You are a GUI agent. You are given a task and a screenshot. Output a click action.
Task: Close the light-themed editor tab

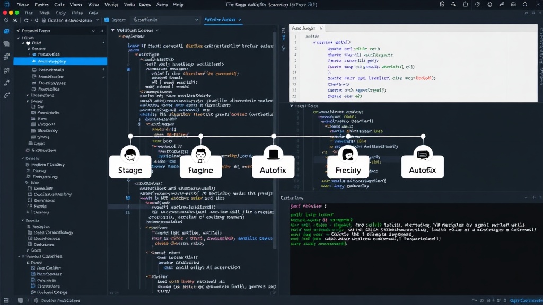(321, 28)
